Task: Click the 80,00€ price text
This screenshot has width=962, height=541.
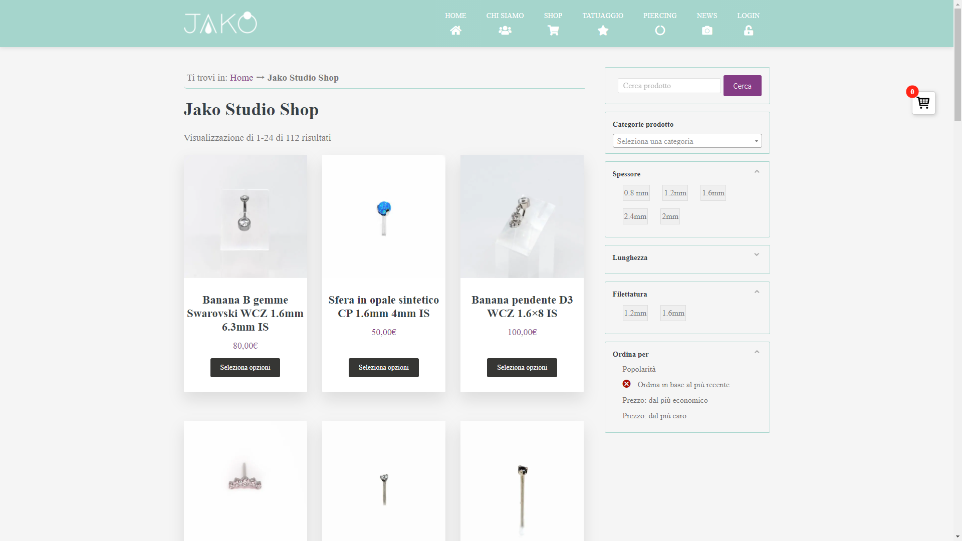Action: coord(245,346)
